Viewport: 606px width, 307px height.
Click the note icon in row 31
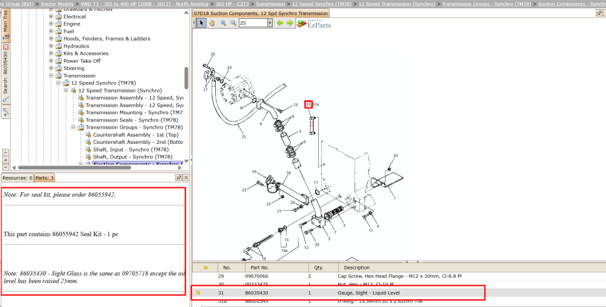point(198,292)
